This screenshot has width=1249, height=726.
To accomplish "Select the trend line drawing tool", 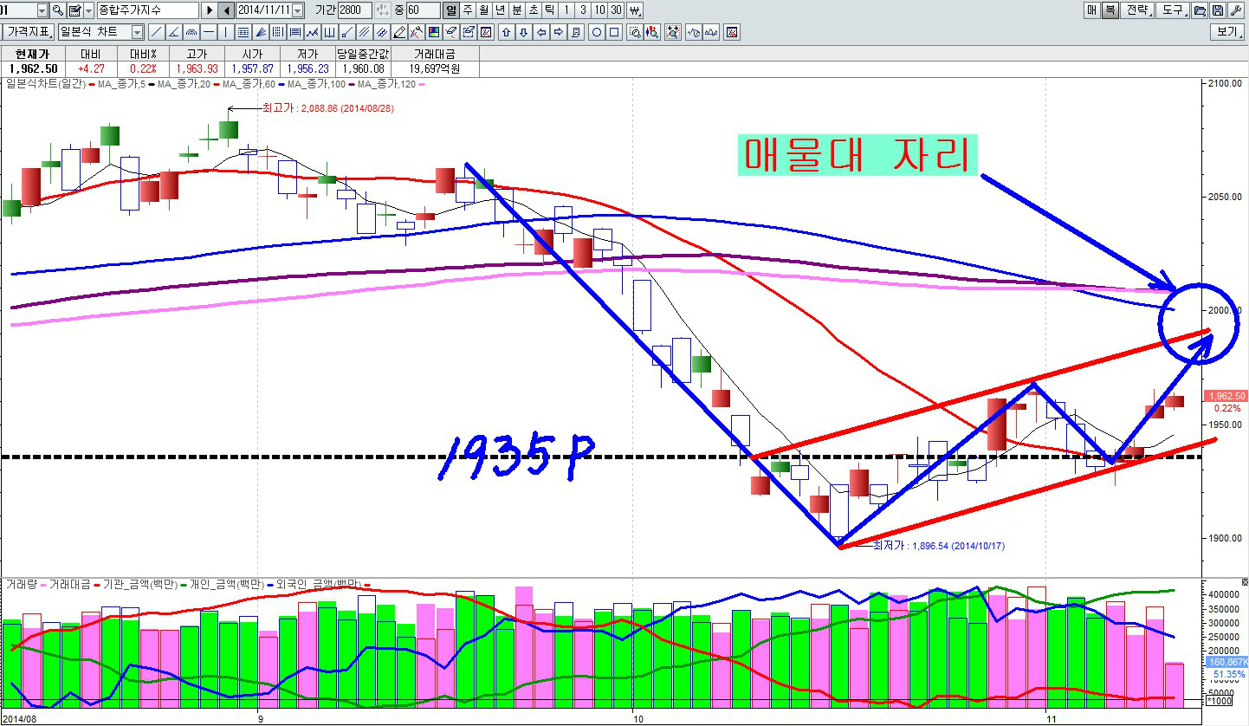I will 156,33.
